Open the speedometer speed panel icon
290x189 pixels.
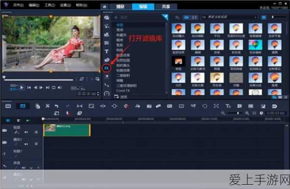point(107,94)
